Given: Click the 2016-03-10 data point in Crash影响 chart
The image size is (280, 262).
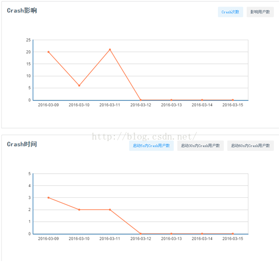Looking at the screenshot, I should tap(79, 85).
